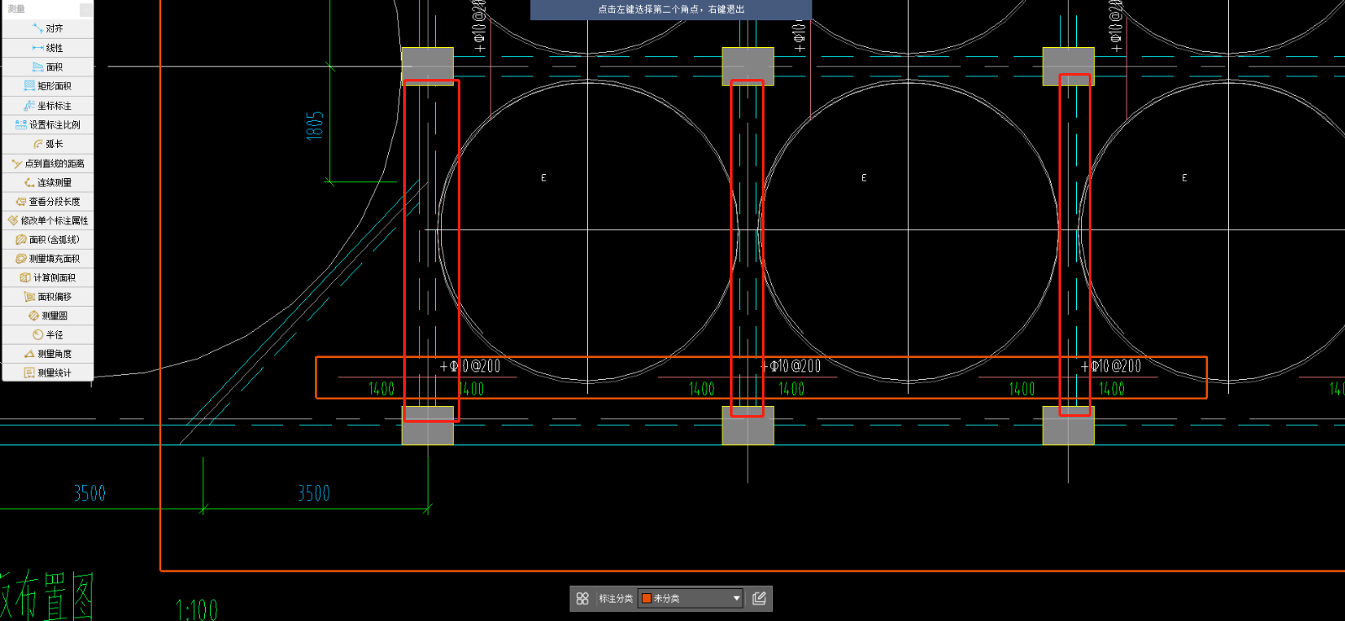This screenshot has width=1345, height=621.
Task: Click the 1:100 scale text
Action: [x=197, y=609]
